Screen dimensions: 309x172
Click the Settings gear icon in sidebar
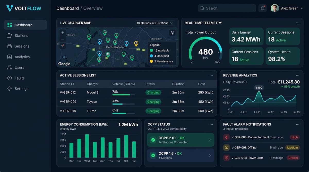coord(10,89)
